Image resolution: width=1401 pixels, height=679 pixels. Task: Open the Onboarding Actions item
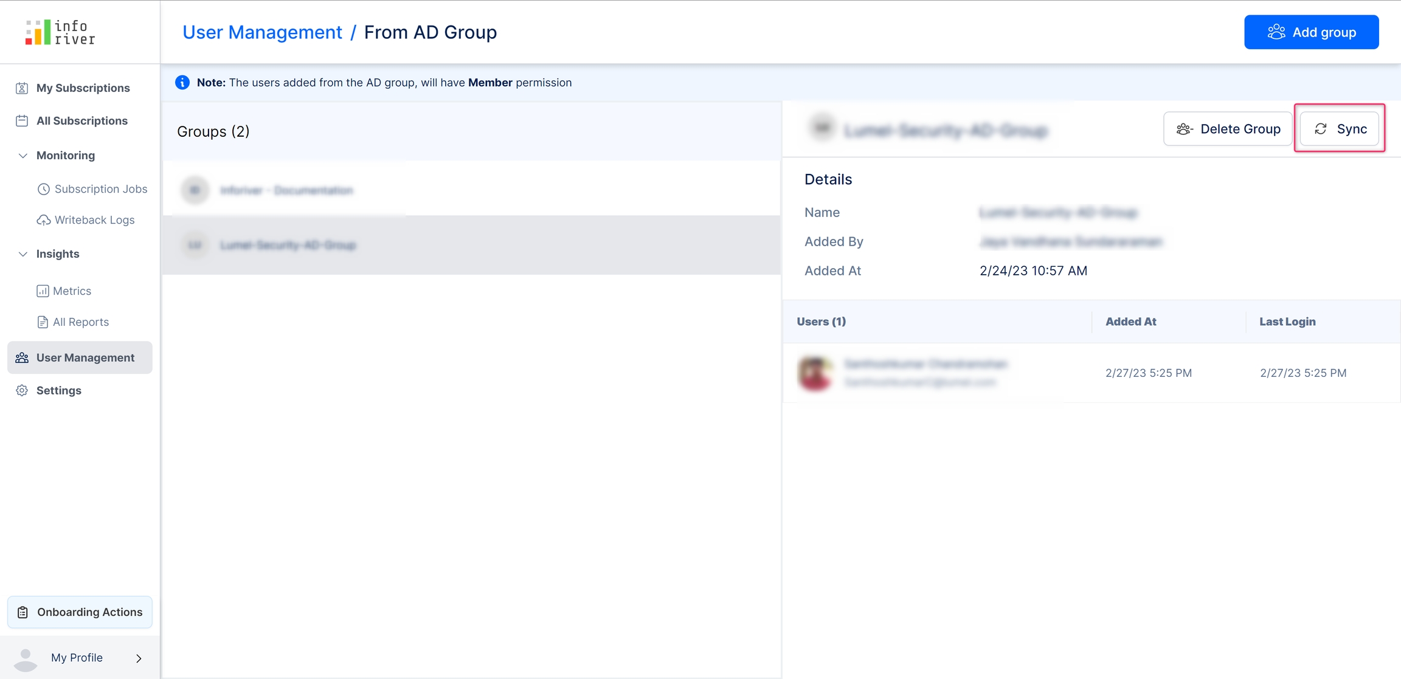(80, 612)
